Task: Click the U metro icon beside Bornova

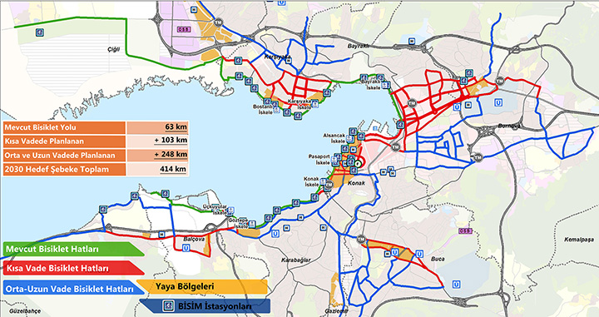Action: pos(498,102)
